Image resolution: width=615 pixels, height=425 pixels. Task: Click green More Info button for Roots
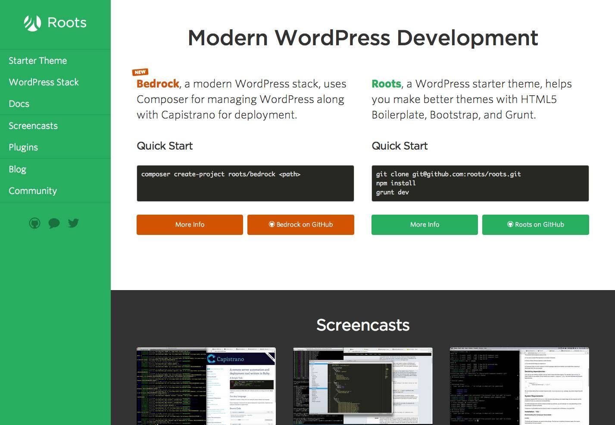click(425, 225)
